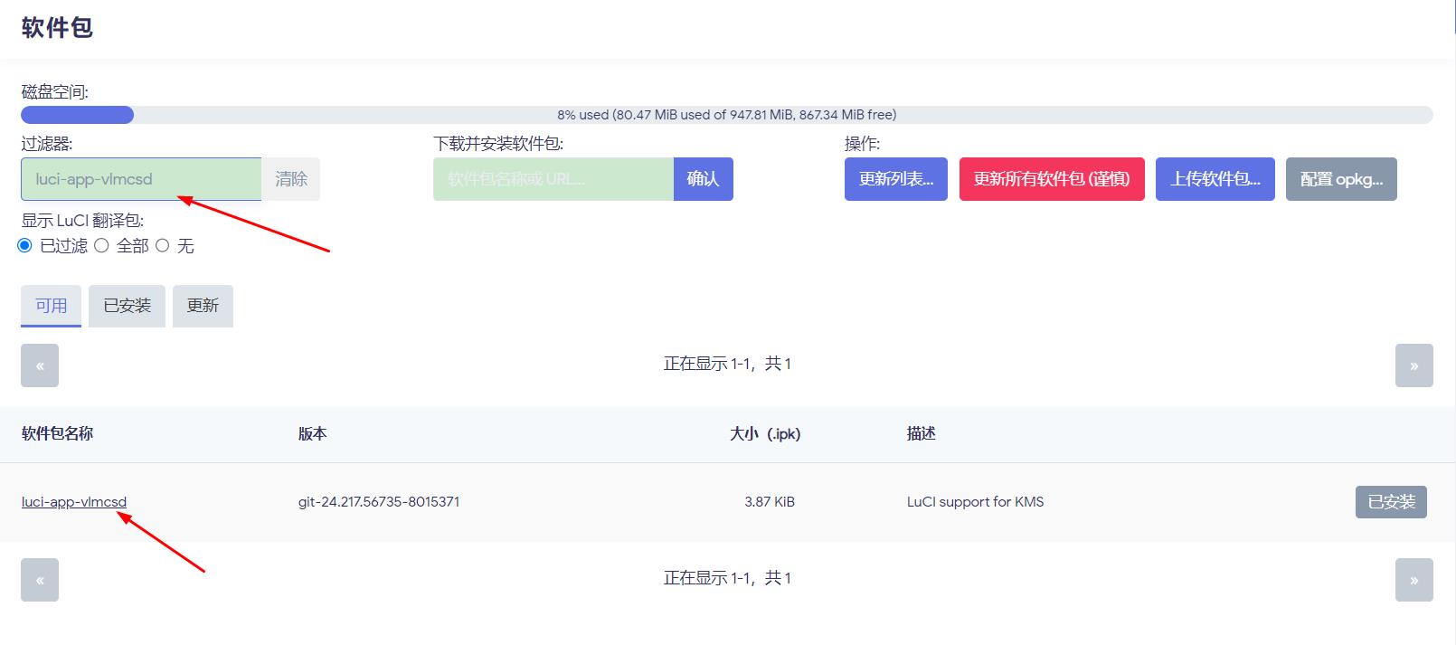Click the 软件包 page heading
Image resolution: width=1456 pixels, height=645 pixels.
click(x=57, y=27)
